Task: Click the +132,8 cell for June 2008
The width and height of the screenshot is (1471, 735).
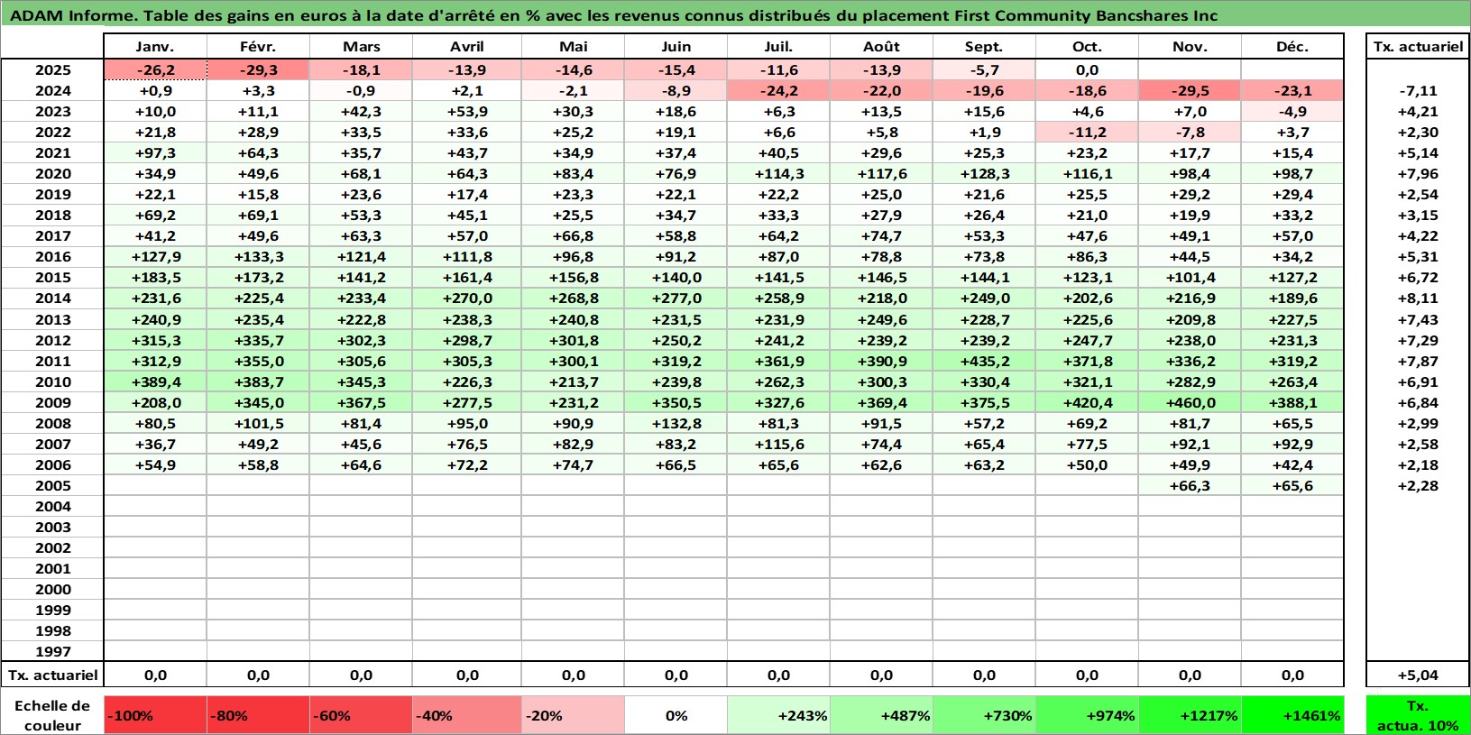Action: tap(676, 424)
